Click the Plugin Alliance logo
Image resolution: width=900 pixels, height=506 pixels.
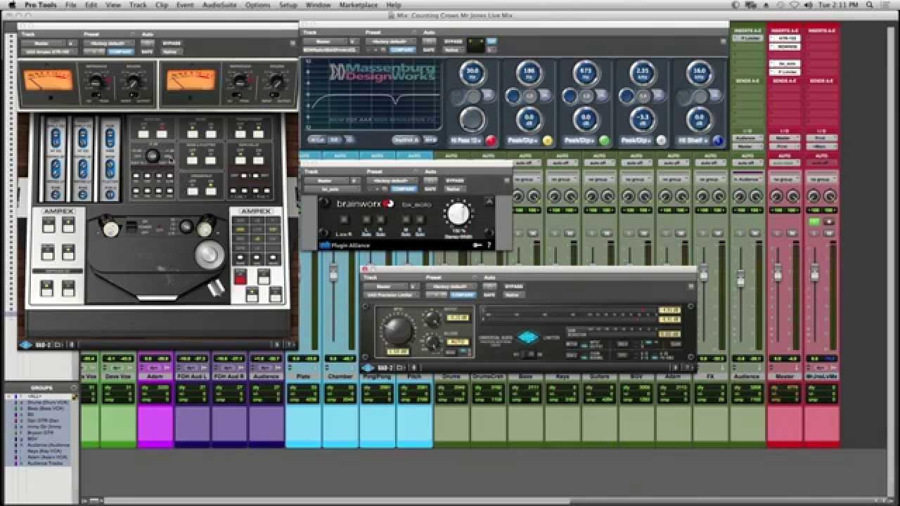pyautogui.click(x=345, y=245)
